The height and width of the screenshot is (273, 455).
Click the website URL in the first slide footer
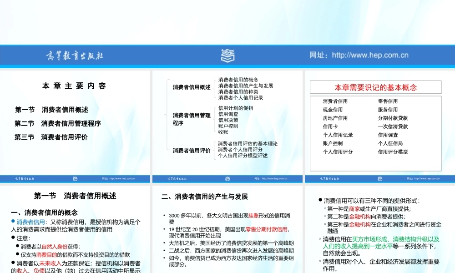tap(122, 179)
